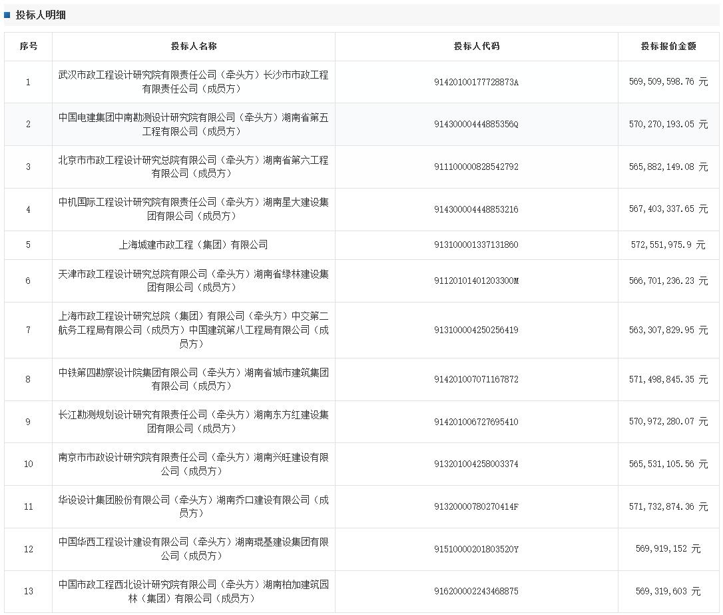723x615 pixels.
Task: Select bidder code 913100004250256419
Action: pyautogui.click(x=476, y=330)
